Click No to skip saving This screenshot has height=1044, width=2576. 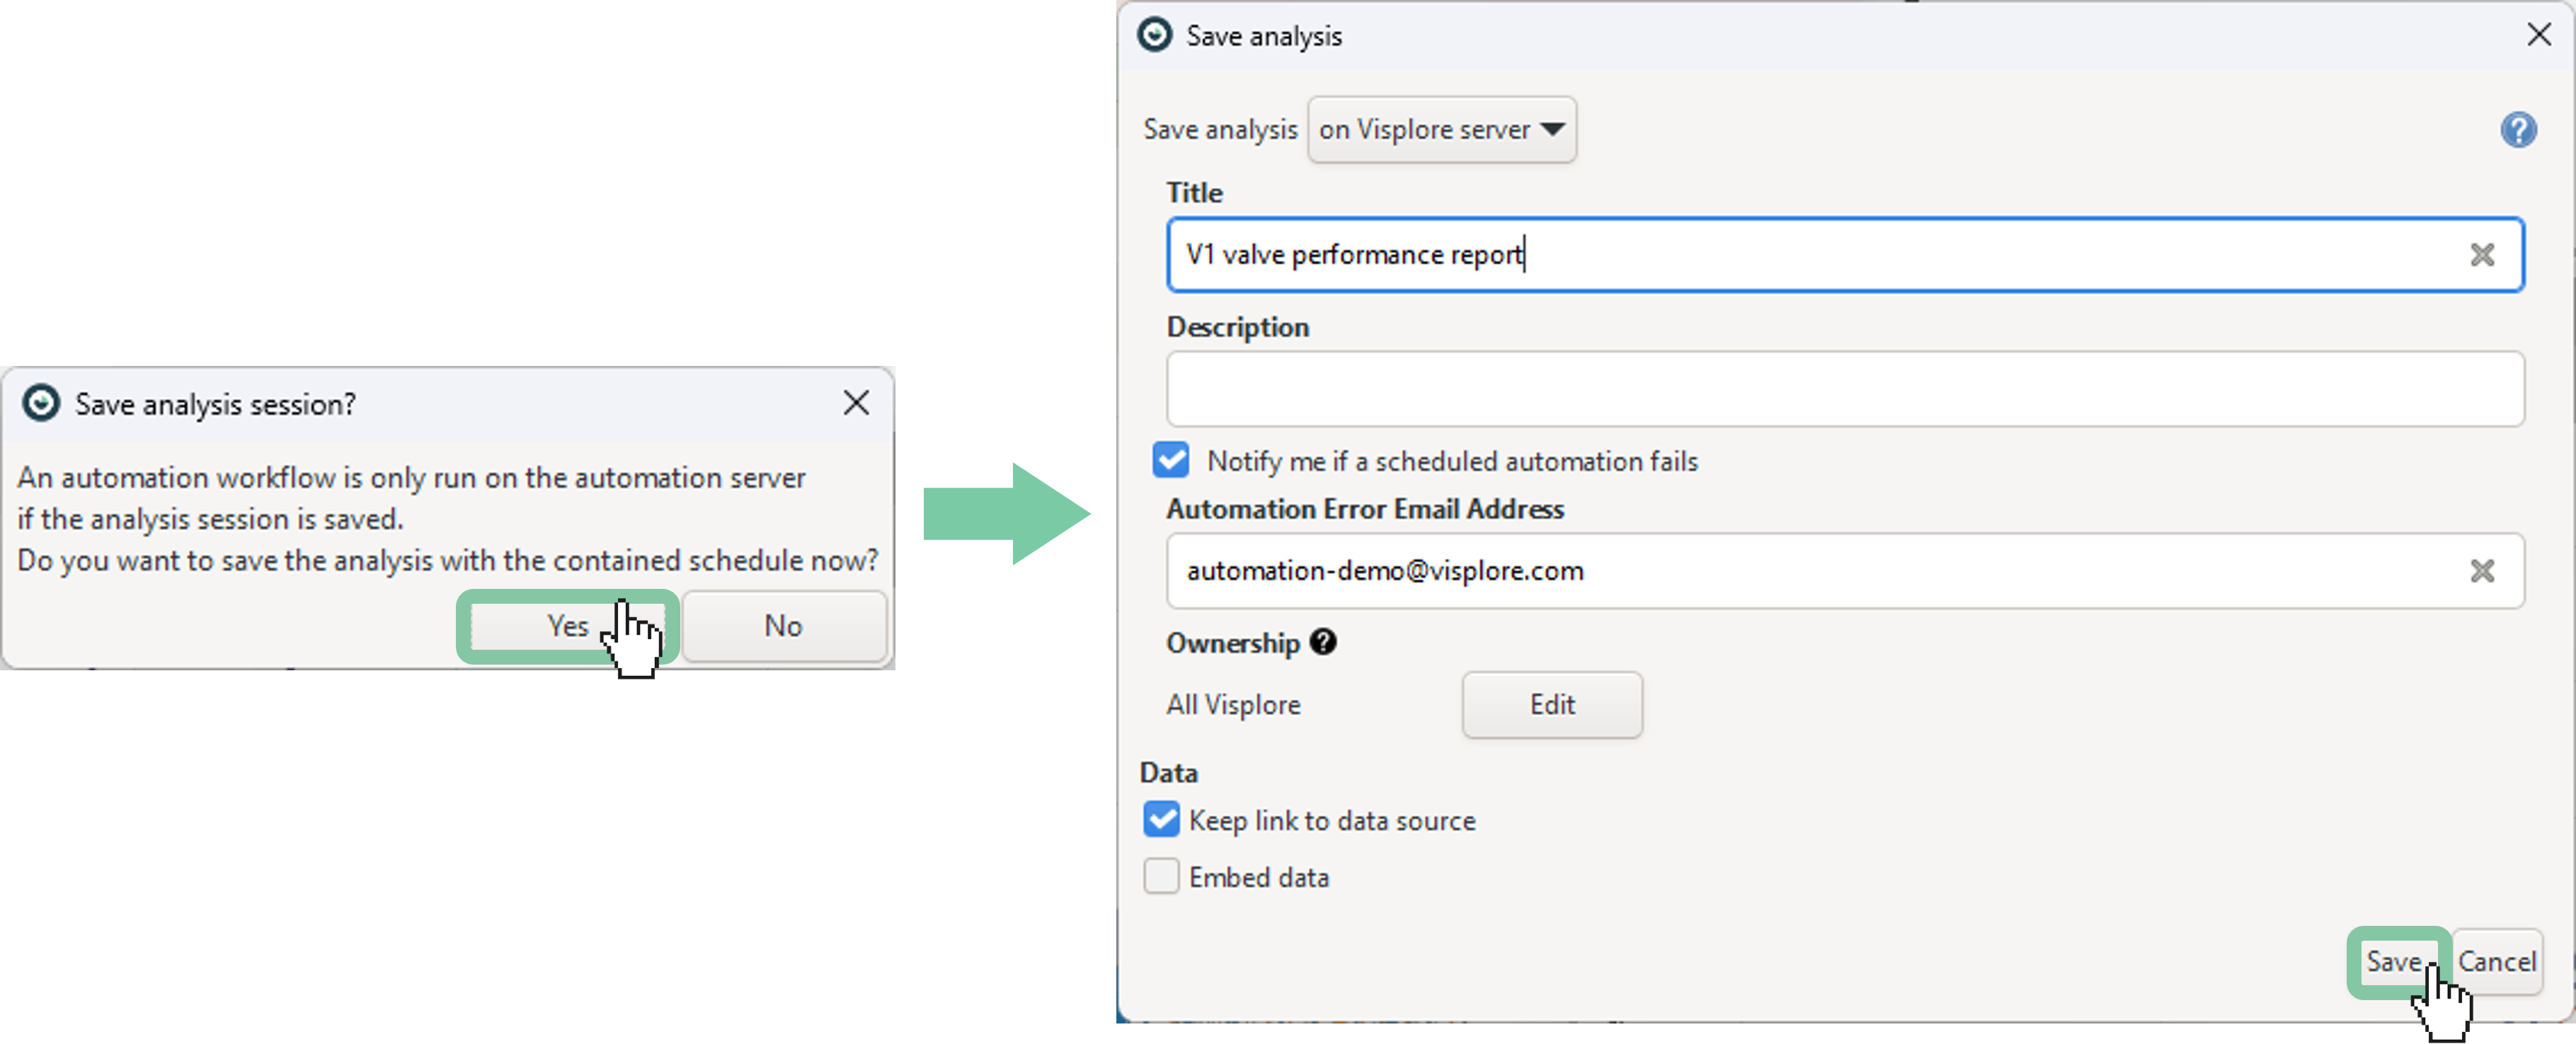pyautogui.click(x=783, y=626)
